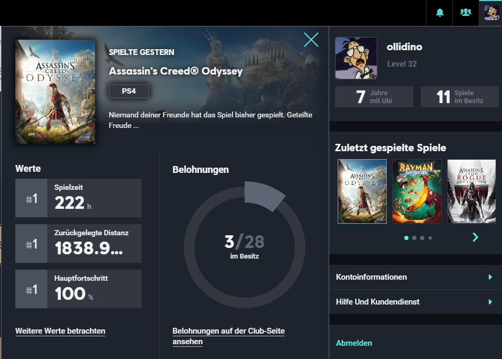The width and height of the screenshot is (502, 359).
Task: Select Rayman Legends in recently played games
Action: (417, 191)
